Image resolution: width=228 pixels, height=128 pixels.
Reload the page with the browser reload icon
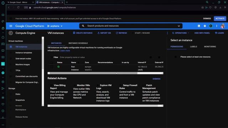pos(18,7)
